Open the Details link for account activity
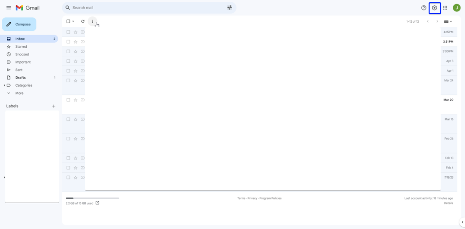Image resolution: width=465 pixels, height=229 pixels. click(x=448, y=203)
